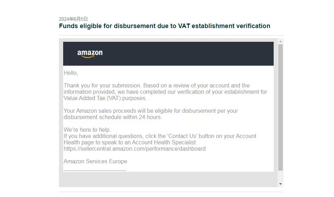
Task: Click the vertical scrollbar thumb
Action: [x=280, y=107]
